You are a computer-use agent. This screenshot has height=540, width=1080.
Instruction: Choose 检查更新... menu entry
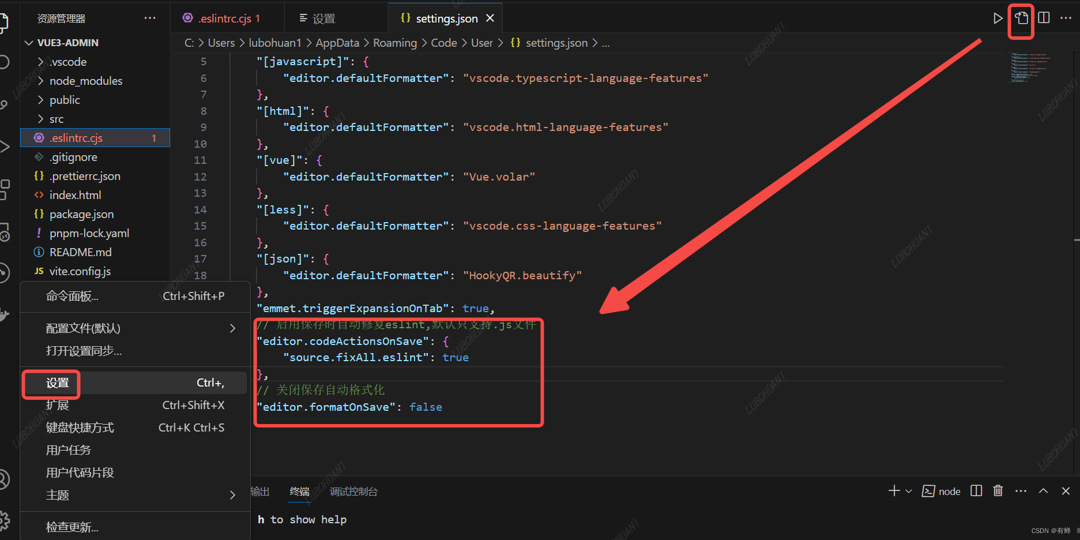tap(136, 527)
